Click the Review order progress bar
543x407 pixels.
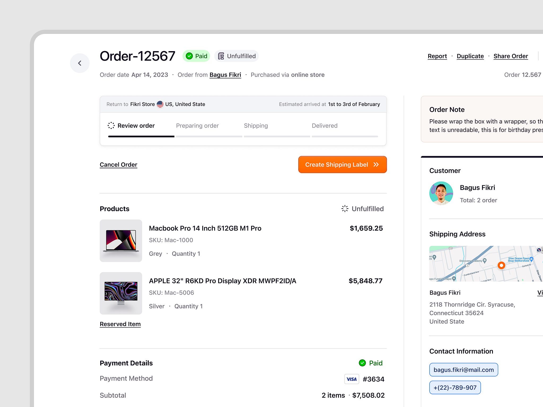141,136
